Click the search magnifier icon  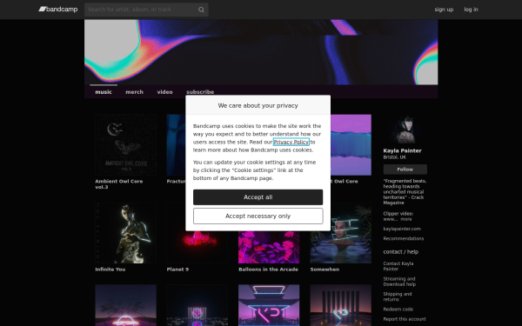tap(201, 10)
